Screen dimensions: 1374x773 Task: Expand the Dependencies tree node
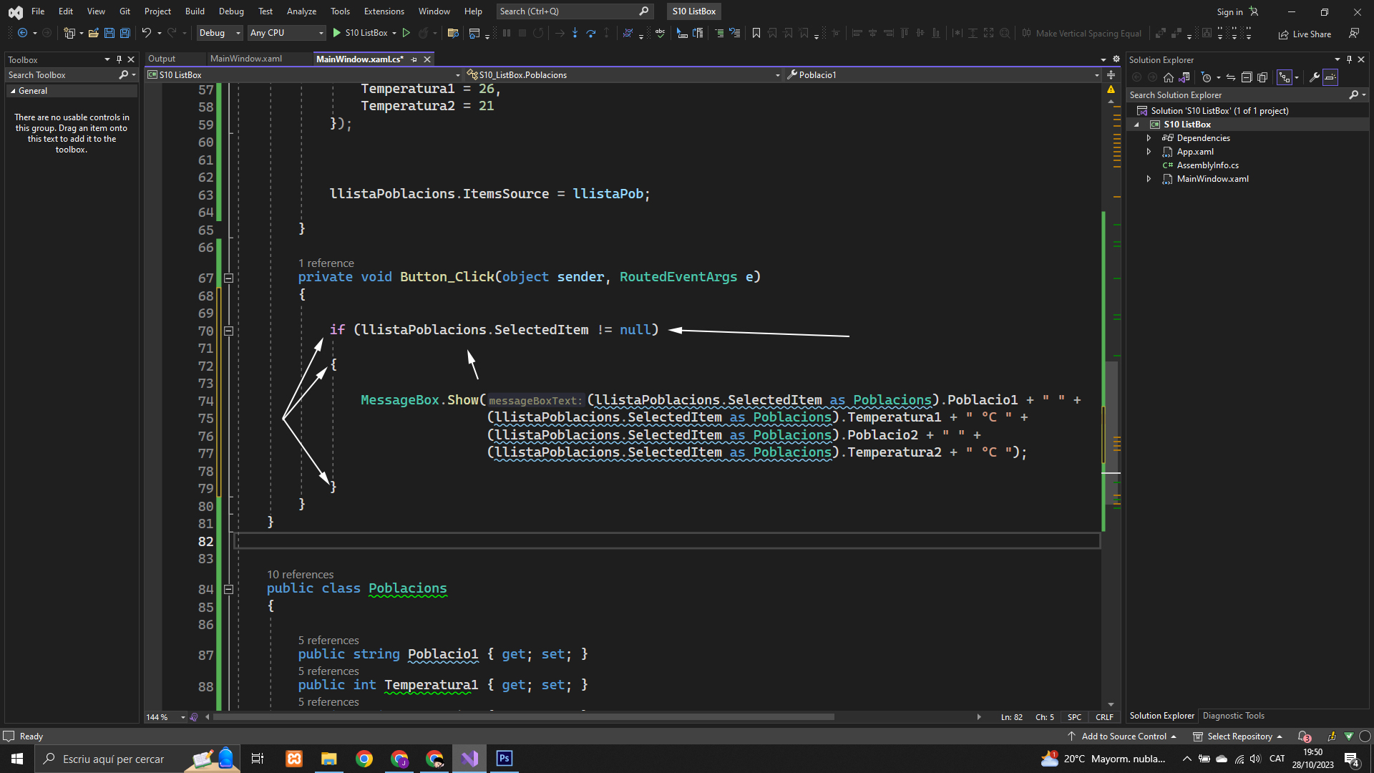pyautogui.click(x=1149, y=138)
